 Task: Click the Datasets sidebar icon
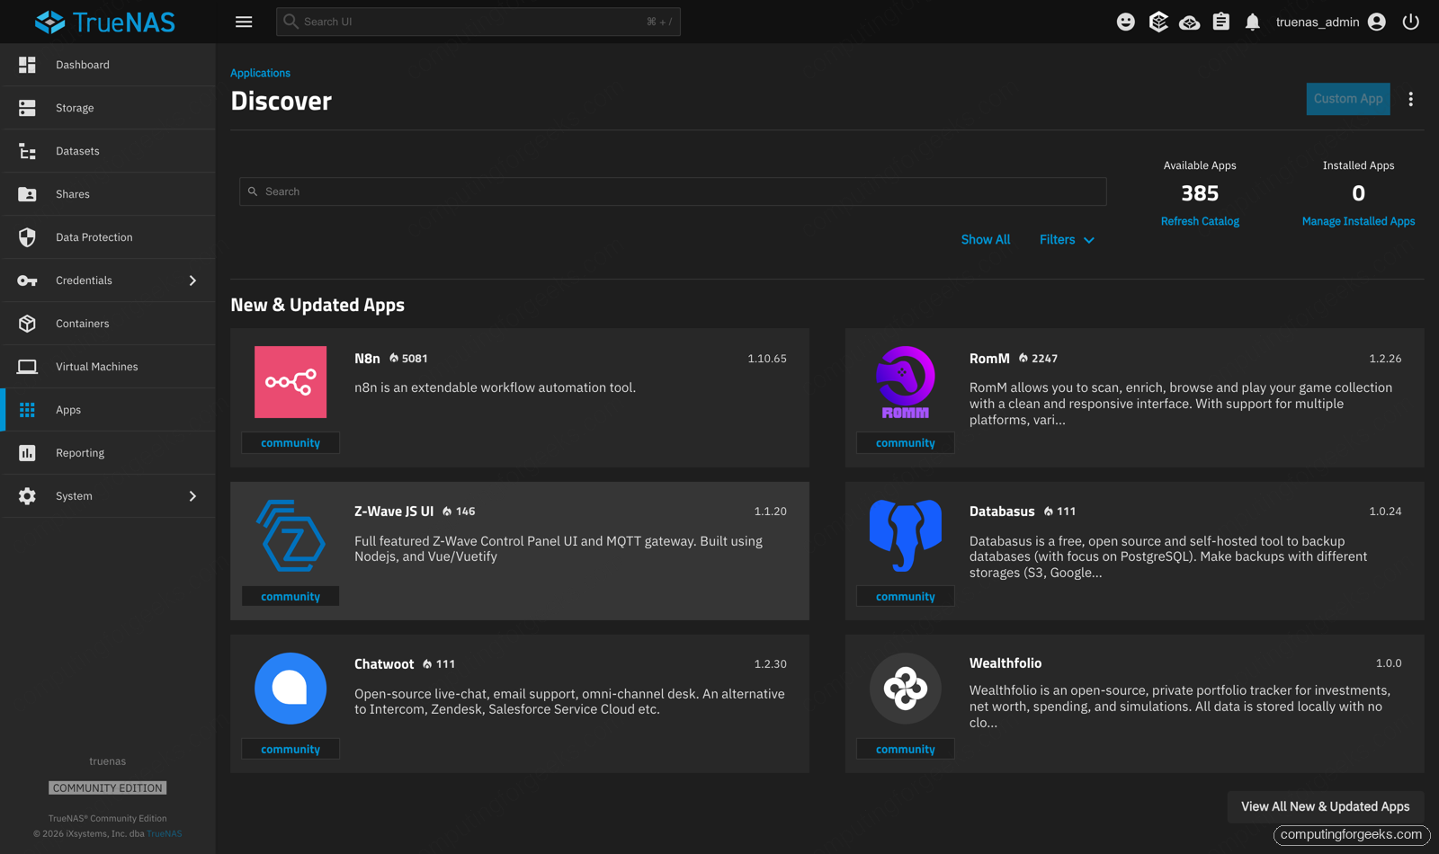coord(27,151)
